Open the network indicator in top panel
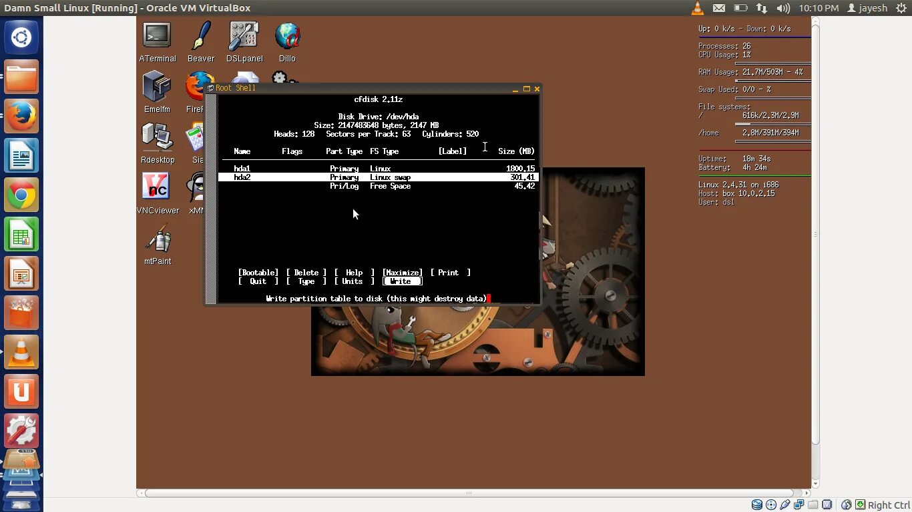The width and height of the screenshot is (912, 512). (x=762, y=8)
